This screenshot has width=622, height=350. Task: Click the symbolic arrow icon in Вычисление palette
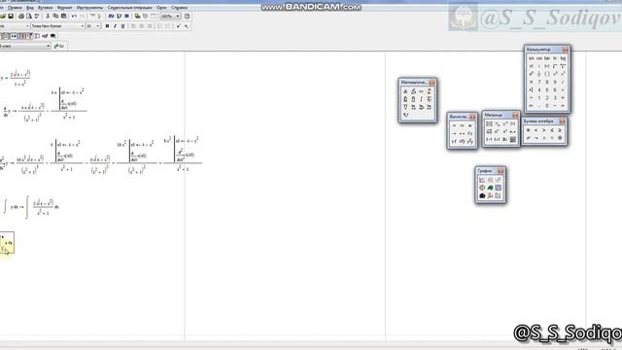(x=454, y=133)
